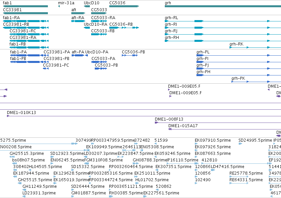The width and height of the screenshot is (281, 198).
Task: Click the grh-PK protein label
Action: click(238, 78)
